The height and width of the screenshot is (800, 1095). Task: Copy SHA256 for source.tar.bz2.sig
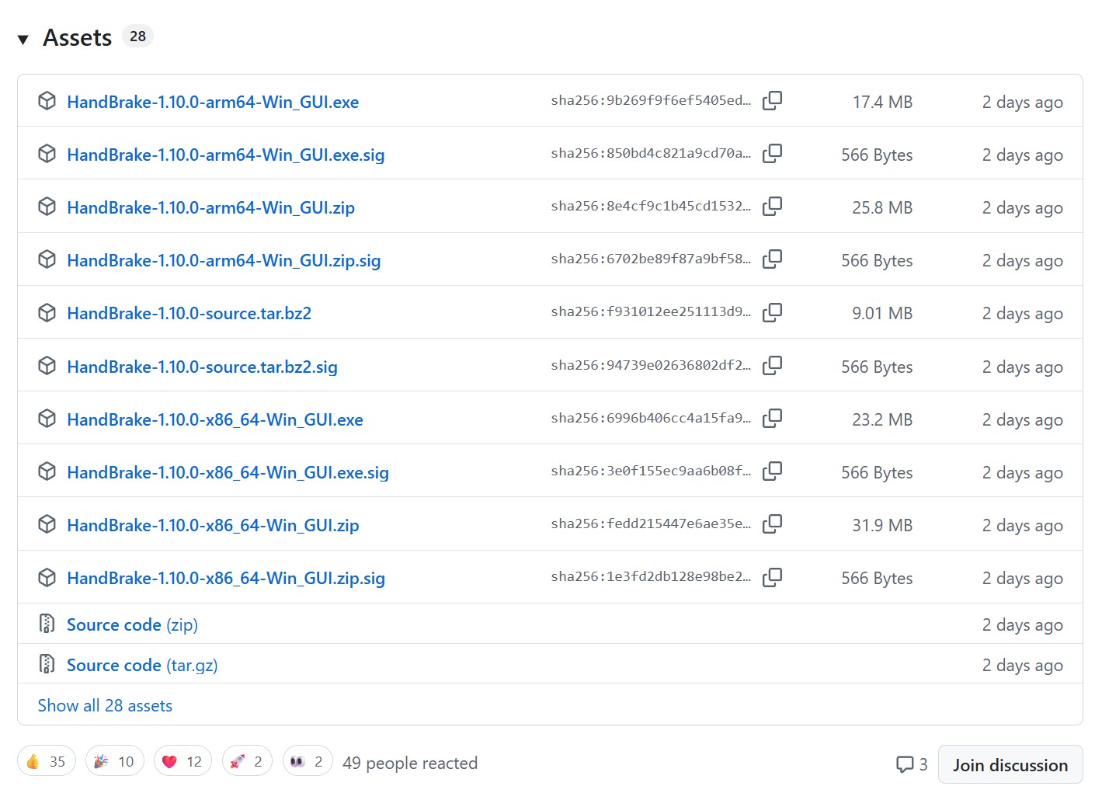[x=772, y=366]
